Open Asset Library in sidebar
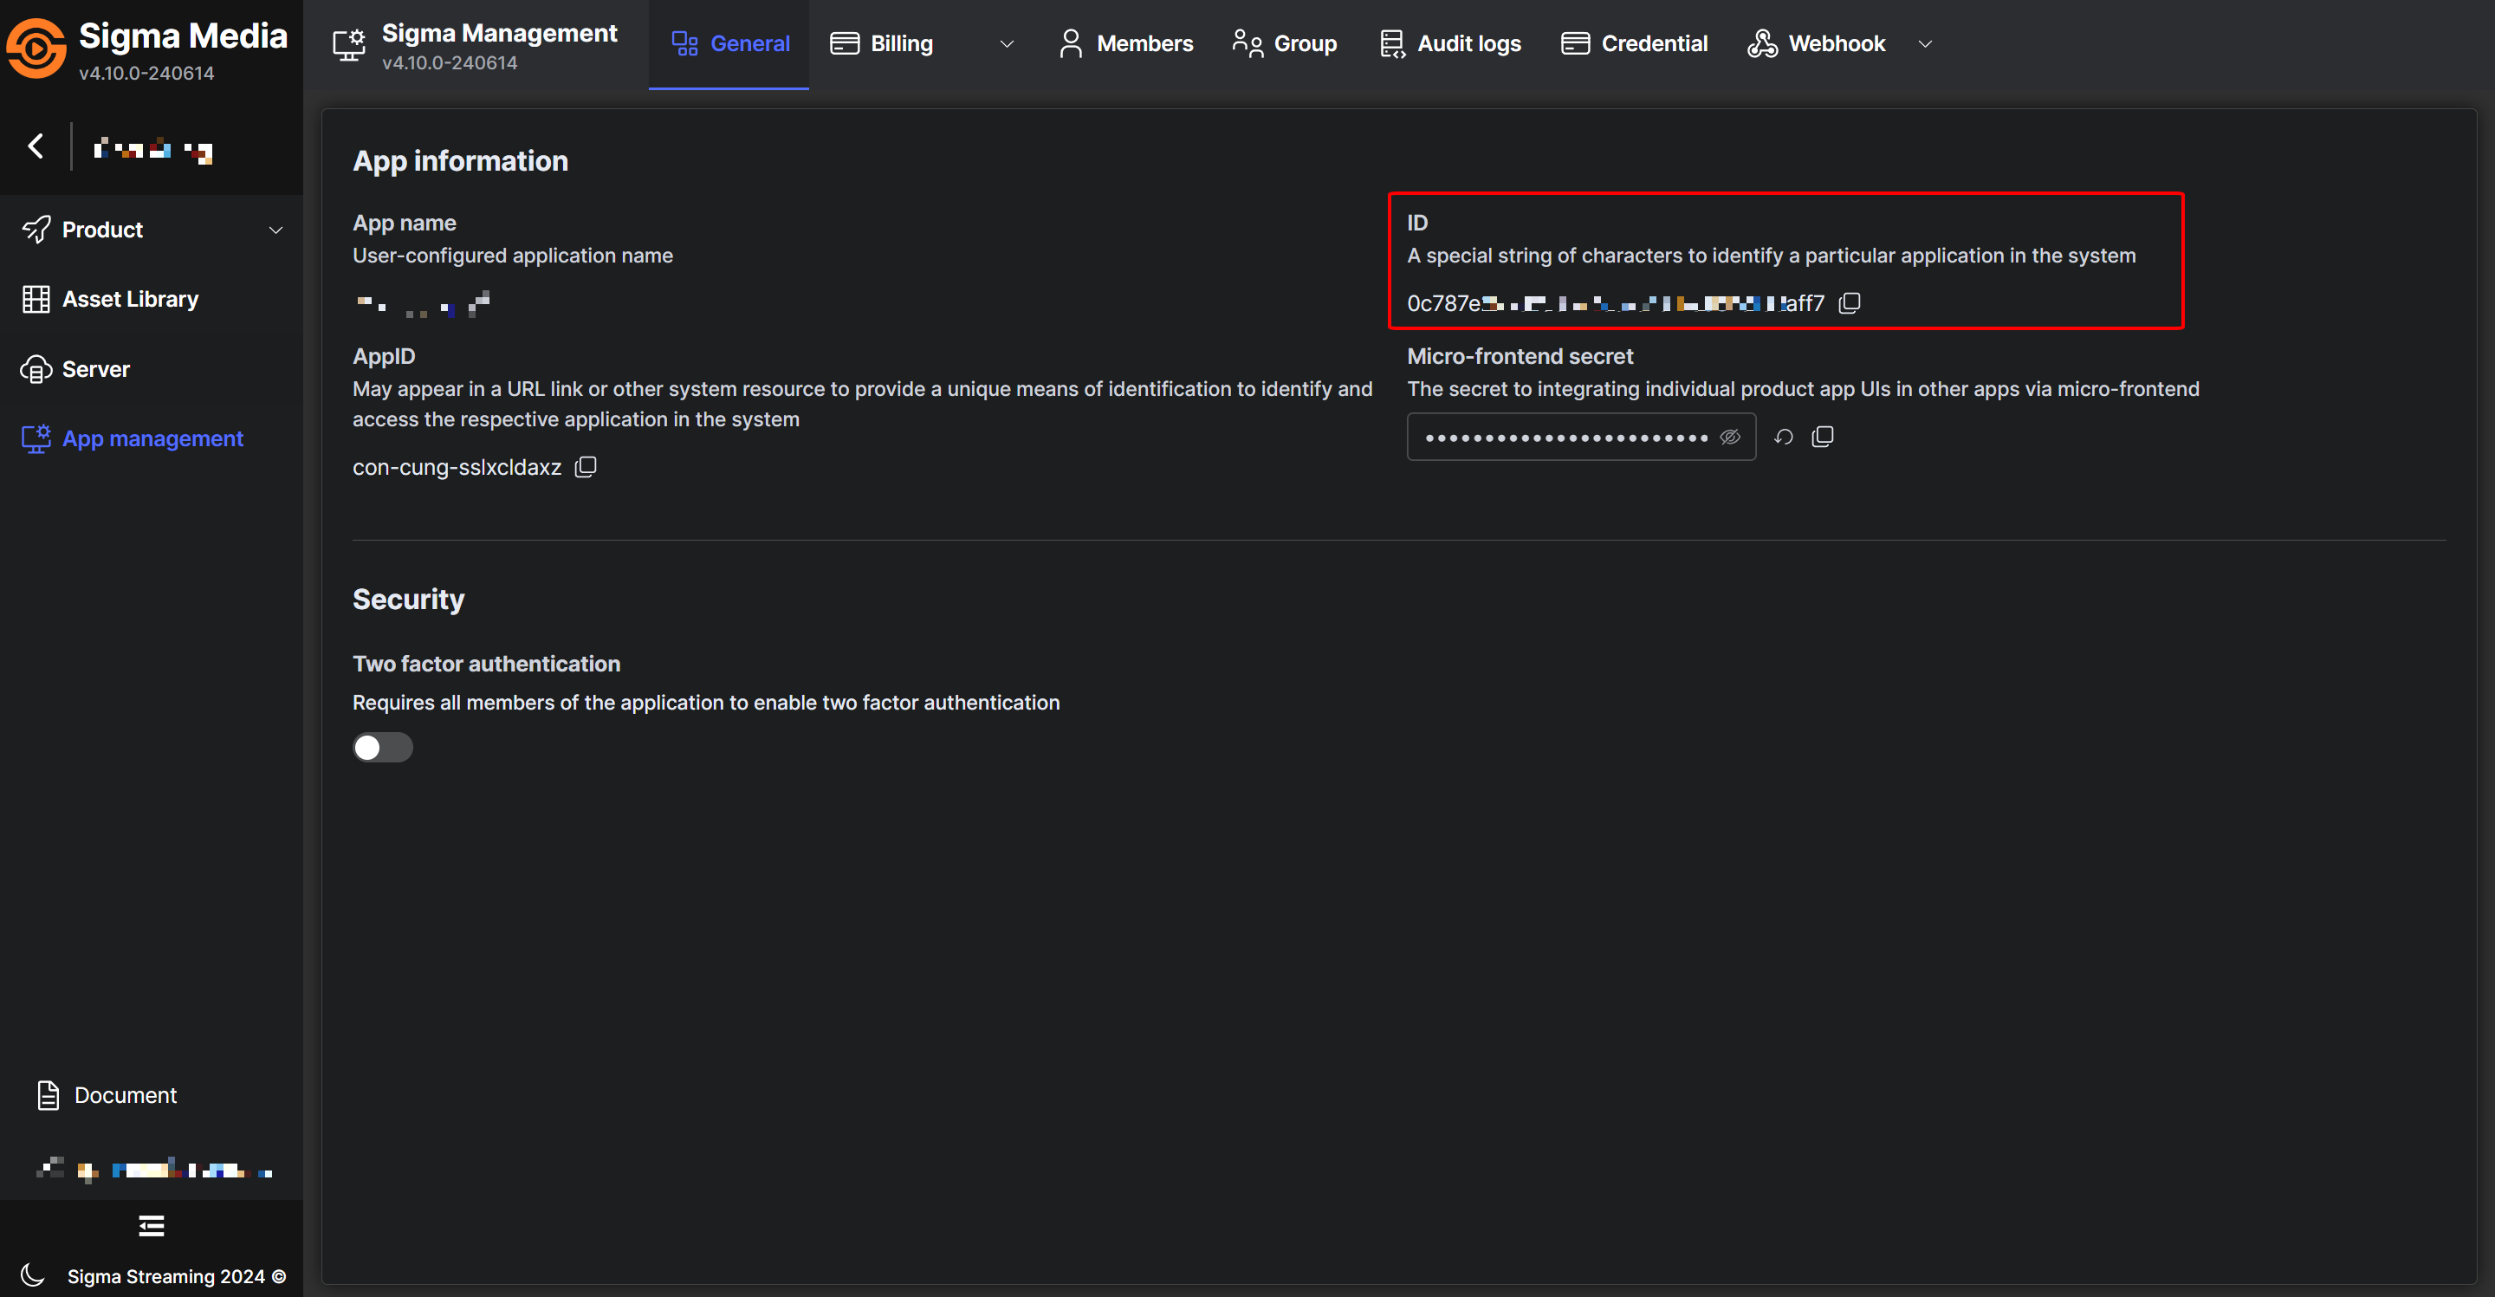 pyautogui.click(x=130, y=299)
